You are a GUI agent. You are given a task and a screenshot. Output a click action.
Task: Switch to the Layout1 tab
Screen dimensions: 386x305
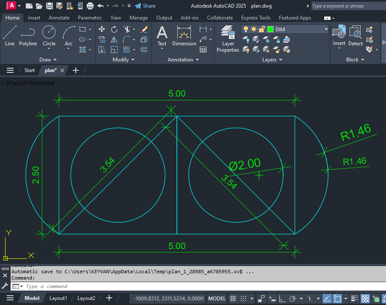[x=58, y=298]
